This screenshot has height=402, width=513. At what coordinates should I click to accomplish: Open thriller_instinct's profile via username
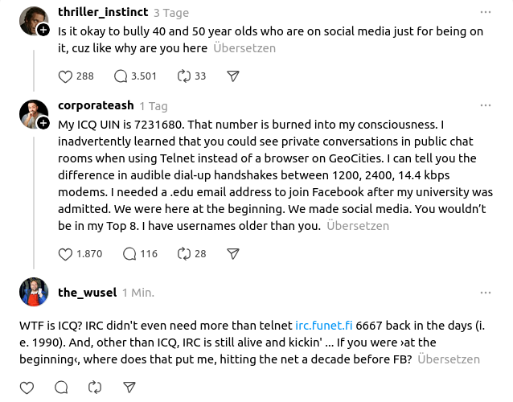point(102,13)
